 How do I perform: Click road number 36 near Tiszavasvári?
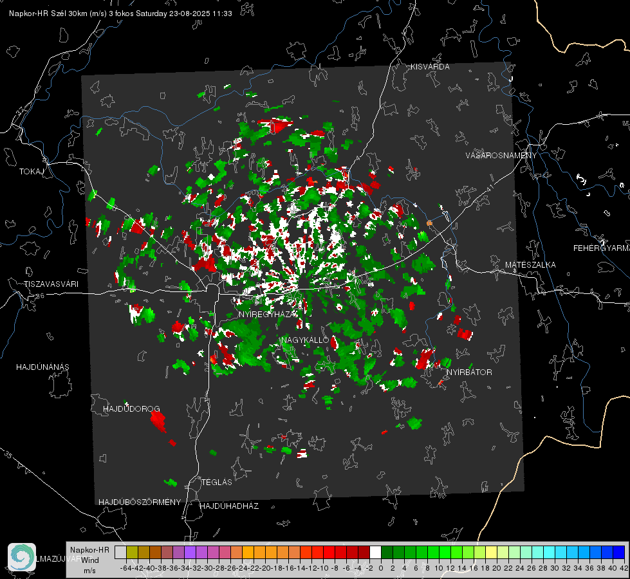pyautogui.click(x=40, y=296)
